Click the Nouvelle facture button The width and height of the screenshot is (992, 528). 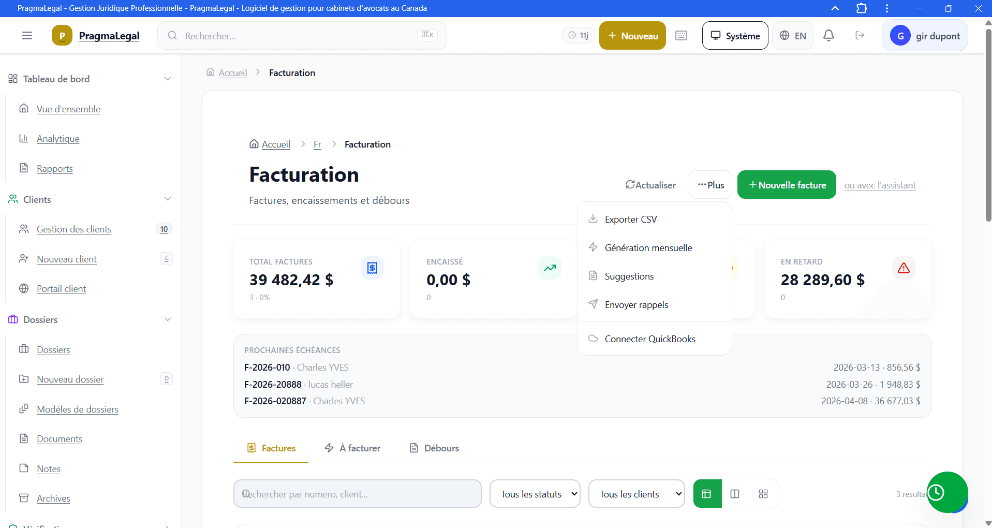click(x=787, y=185)
